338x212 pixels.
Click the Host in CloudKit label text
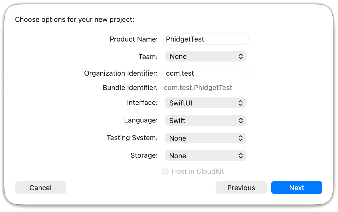coord(198,171)
